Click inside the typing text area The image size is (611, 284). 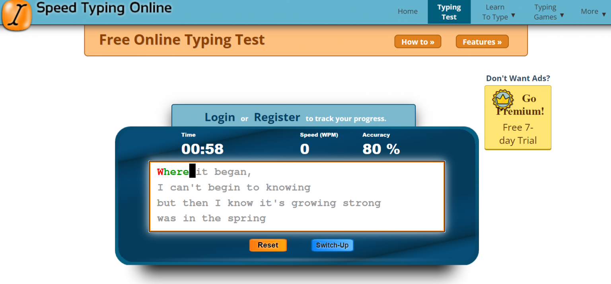pyautogui.click(x=296, y=196)
